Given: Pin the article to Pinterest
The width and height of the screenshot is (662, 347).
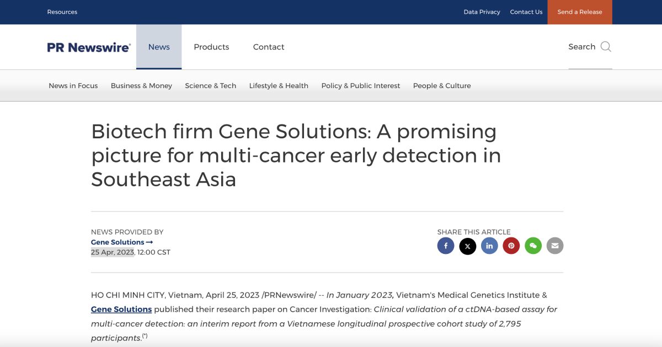Looking at the screenshot, I should [511, 246].
